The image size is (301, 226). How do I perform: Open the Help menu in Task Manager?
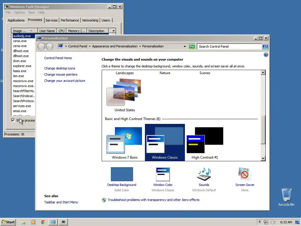[41, 12]
